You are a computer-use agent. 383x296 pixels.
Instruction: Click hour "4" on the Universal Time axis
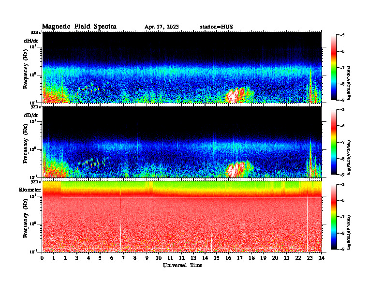[x=88, y=258]
